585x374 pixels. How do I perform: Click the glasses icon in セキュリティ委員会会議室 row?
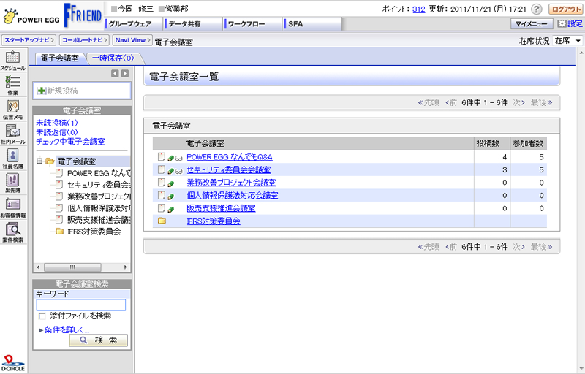pos(178,172)
